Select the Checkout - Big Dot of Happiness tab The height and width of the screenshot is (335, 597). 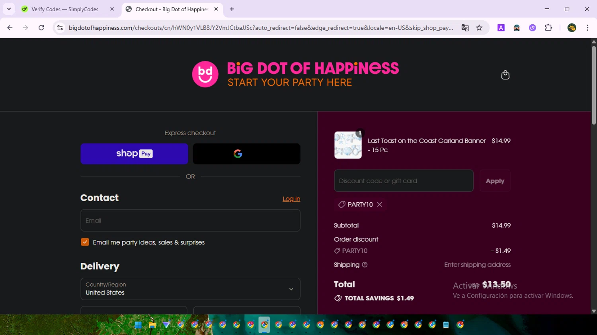pos(172,9)
